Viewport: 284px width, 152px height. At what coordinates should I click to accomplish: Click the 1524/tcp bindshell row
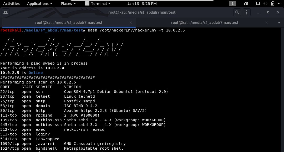click(x=62, y=148)
